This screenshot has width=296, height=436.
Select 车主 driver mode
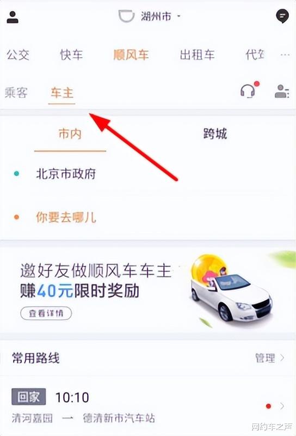click(62, 93)
